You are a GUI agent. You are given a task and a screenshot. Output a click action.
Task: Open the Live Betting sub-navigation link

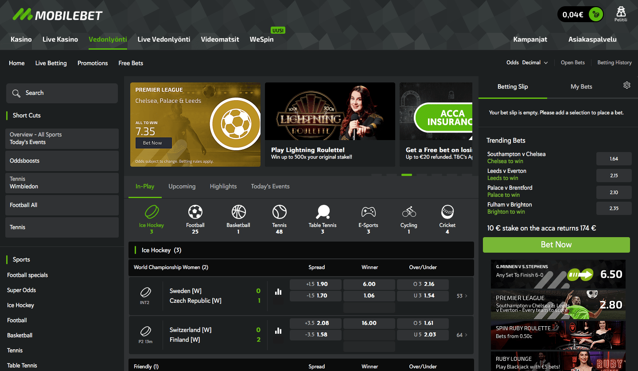coord(51,63)
